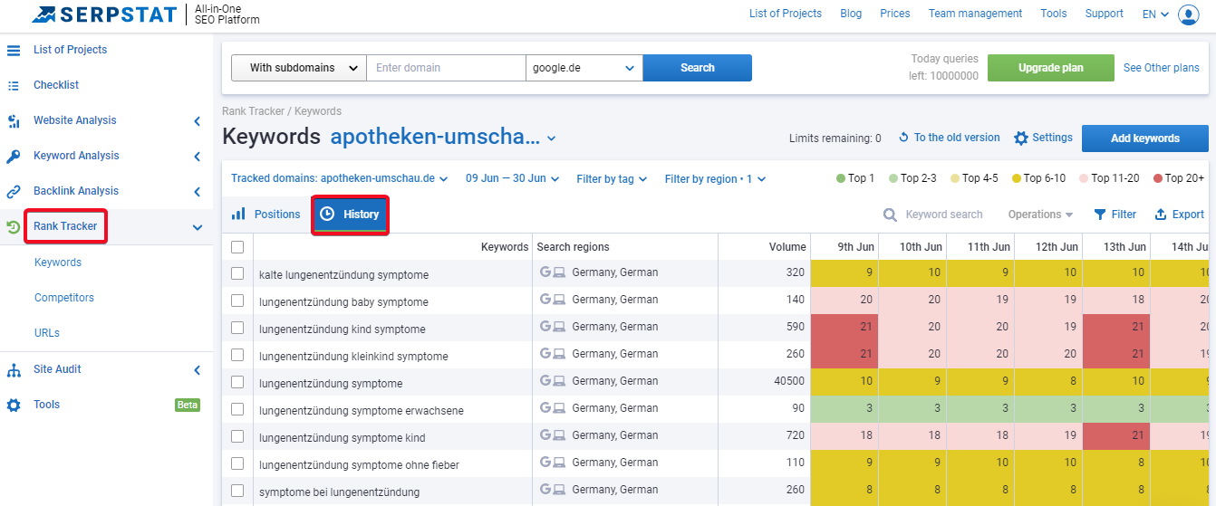Select checkbox for lungenentzündung symptome erwachsene

[237, 409]
